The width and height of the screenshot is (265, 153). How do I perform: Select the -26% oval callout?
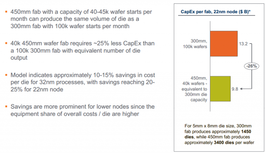tap(251, 66)
